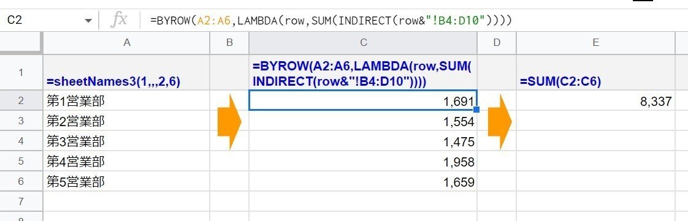The height and width of the screenshot is (221, 688).
Task: Select cell with value 1,475
Action: point(363,141)
